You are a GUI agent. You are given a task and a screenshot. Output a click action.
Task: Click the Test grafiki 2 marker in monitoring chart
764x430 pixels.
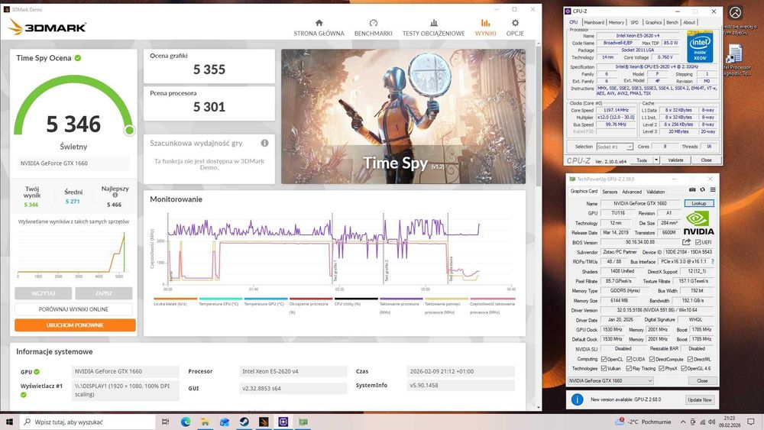pyautogui.click(x=387, y=271)
